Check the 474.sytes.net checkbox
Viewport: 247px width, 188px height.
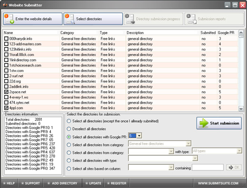coord(6,102)
